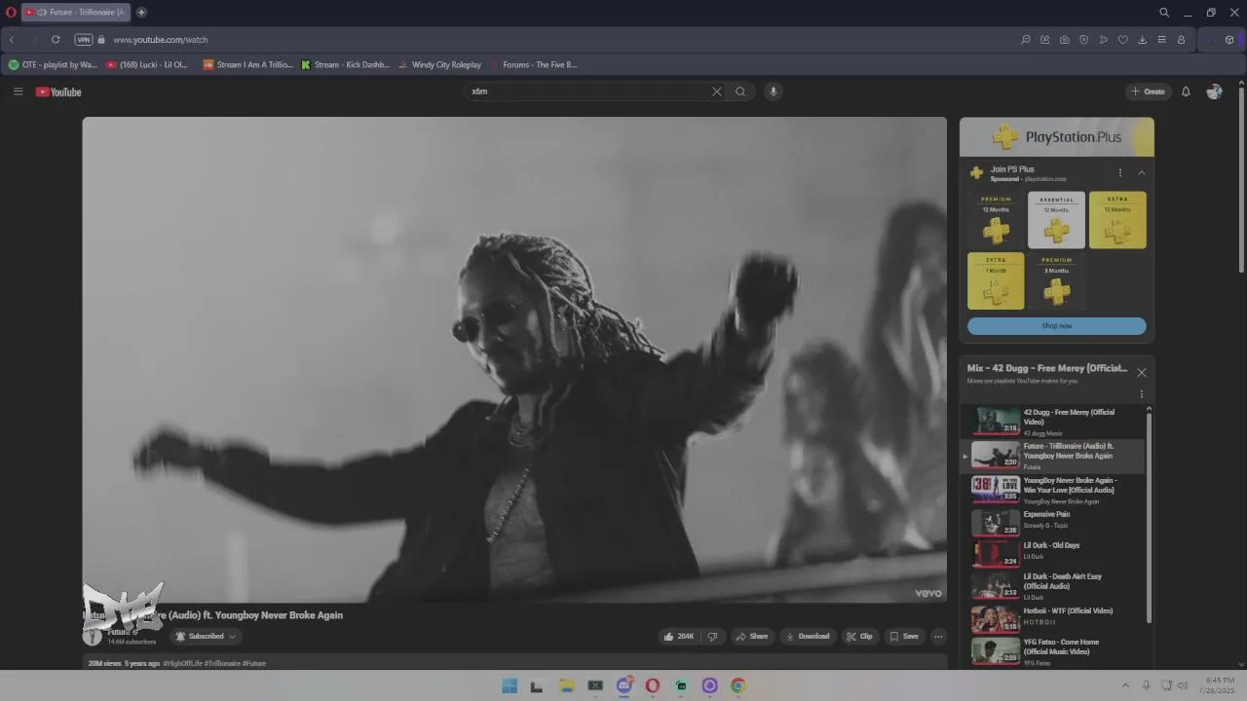Clear the search box with X
The width and height of the screenshot is (1247, 701).
(x=717, y=92)
